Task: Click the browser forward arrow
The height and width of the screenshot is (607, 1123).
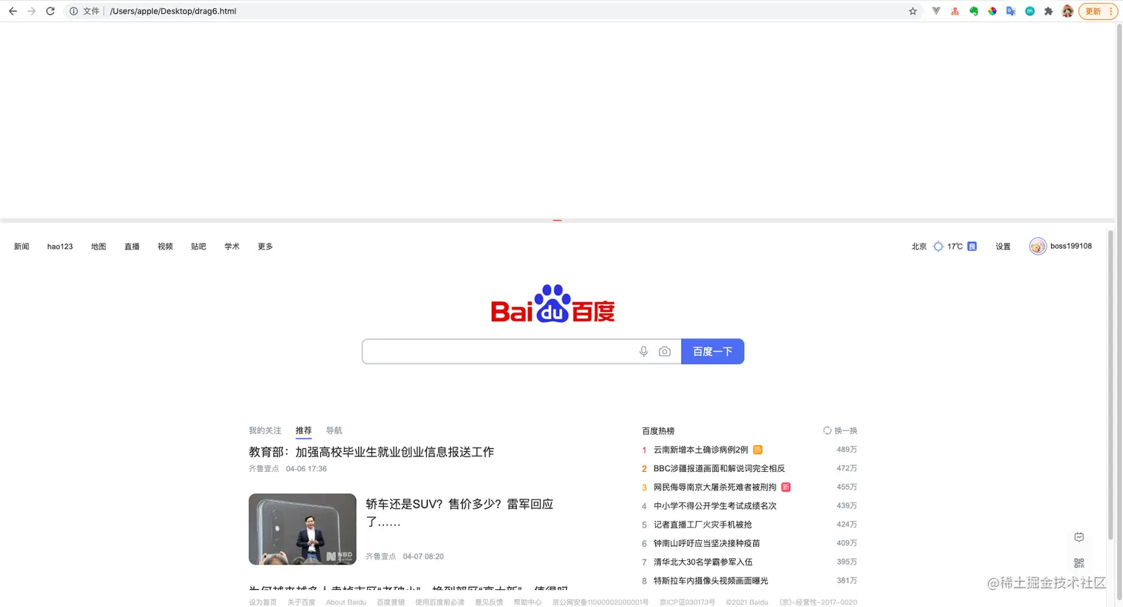Action: pyautogui.click(x=31, y=11)
